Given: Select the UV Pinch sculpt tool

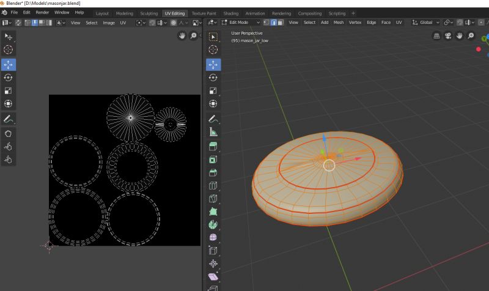Looking at the screenshot, I should (x=8, y=160).
